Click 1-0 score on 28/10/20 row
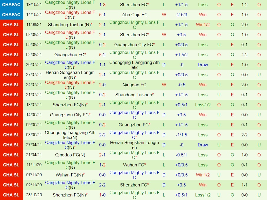The width and height of the screenshot is (267, 200). (x=102, y=195)
